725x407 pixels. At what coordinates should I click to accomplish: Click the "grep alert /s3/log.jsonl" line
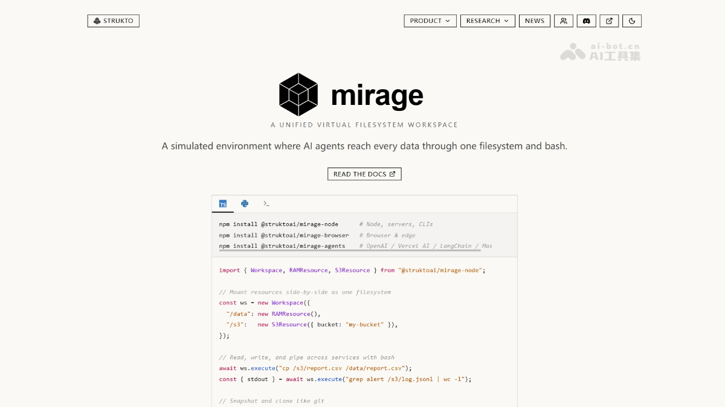[345, 379]
